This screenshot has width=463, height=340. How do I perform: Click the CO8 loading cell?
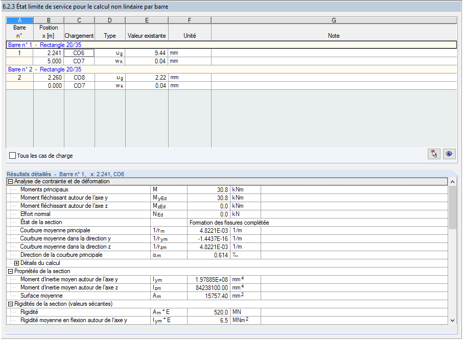tap(79, 78)
